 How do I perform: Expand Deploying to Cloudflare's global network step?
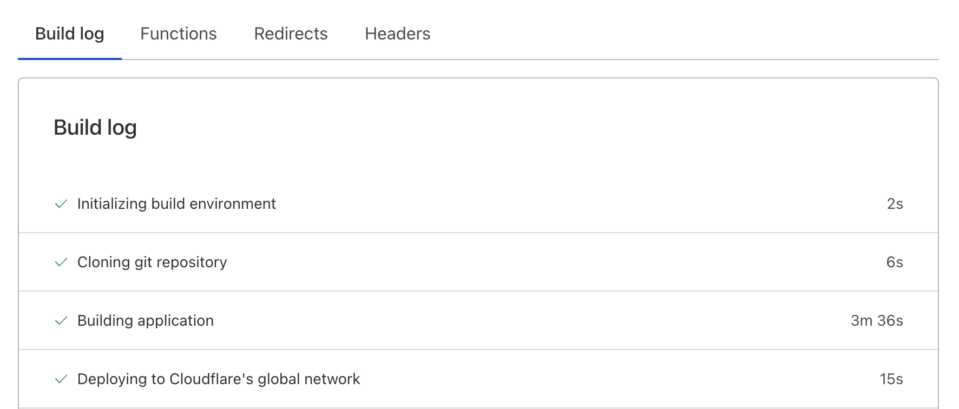219,379
